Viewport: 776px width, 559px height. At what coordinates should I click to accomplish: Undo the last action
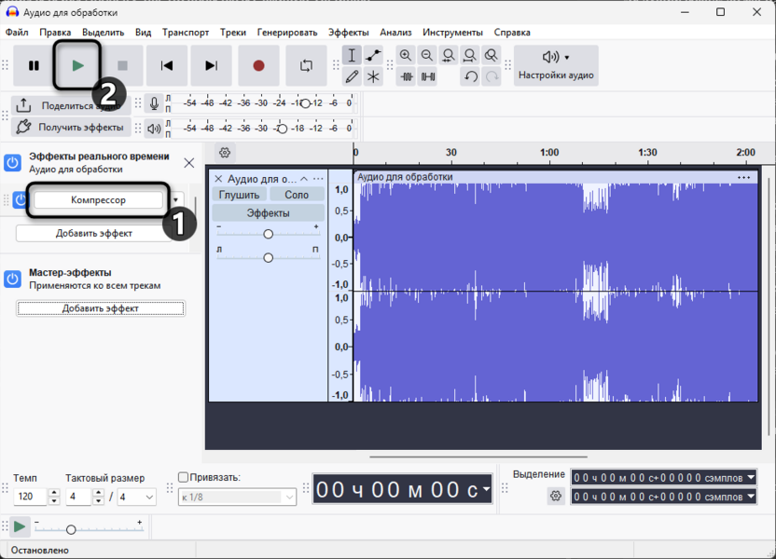point(470,76)
